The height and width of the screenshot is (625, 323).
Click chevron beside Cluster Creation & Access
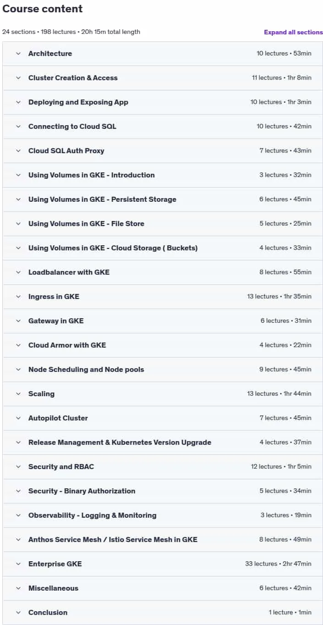coord(18,78)
